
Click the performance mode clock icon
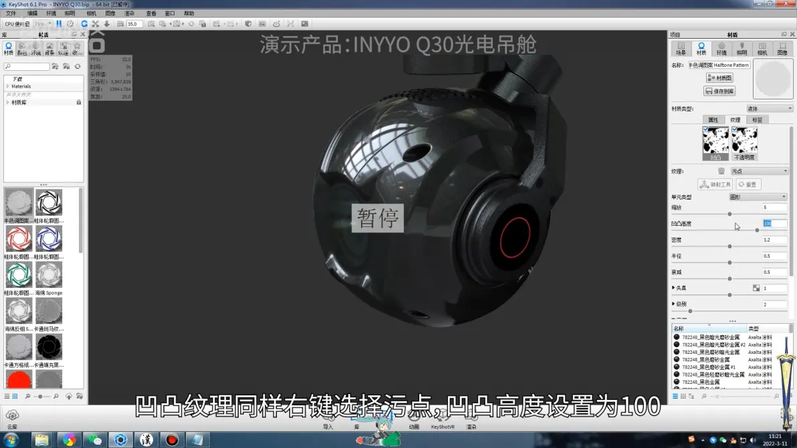[70, 24]
